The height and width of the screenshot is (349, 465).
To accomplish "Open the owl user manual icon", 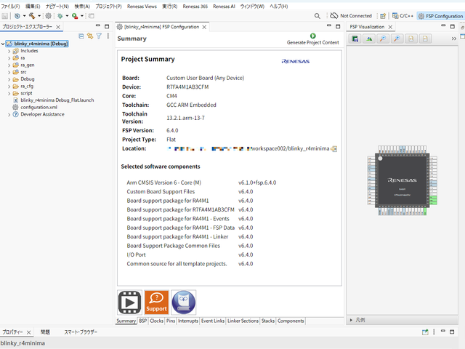I will point(184,302).
